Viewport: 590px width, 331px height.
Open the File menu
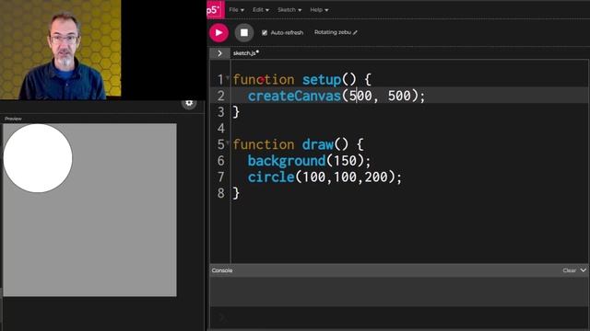(x=236, y=10)
